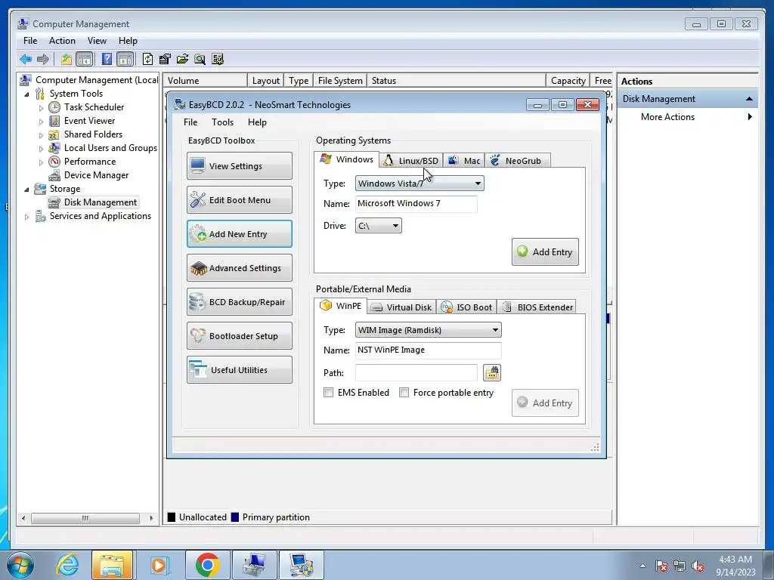
Task: Click the Up One Level folder icon
Action: click(x=67, y=59)
